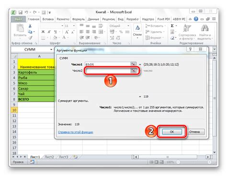Click the Clear eraser icon
The width and height of the screenshot is (227, 176).
pyautogui.click(x=172, y=38)
